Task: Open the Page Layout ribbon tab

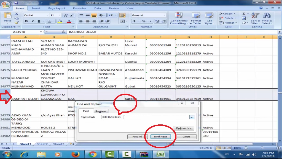Action: [x=57, y=8]
